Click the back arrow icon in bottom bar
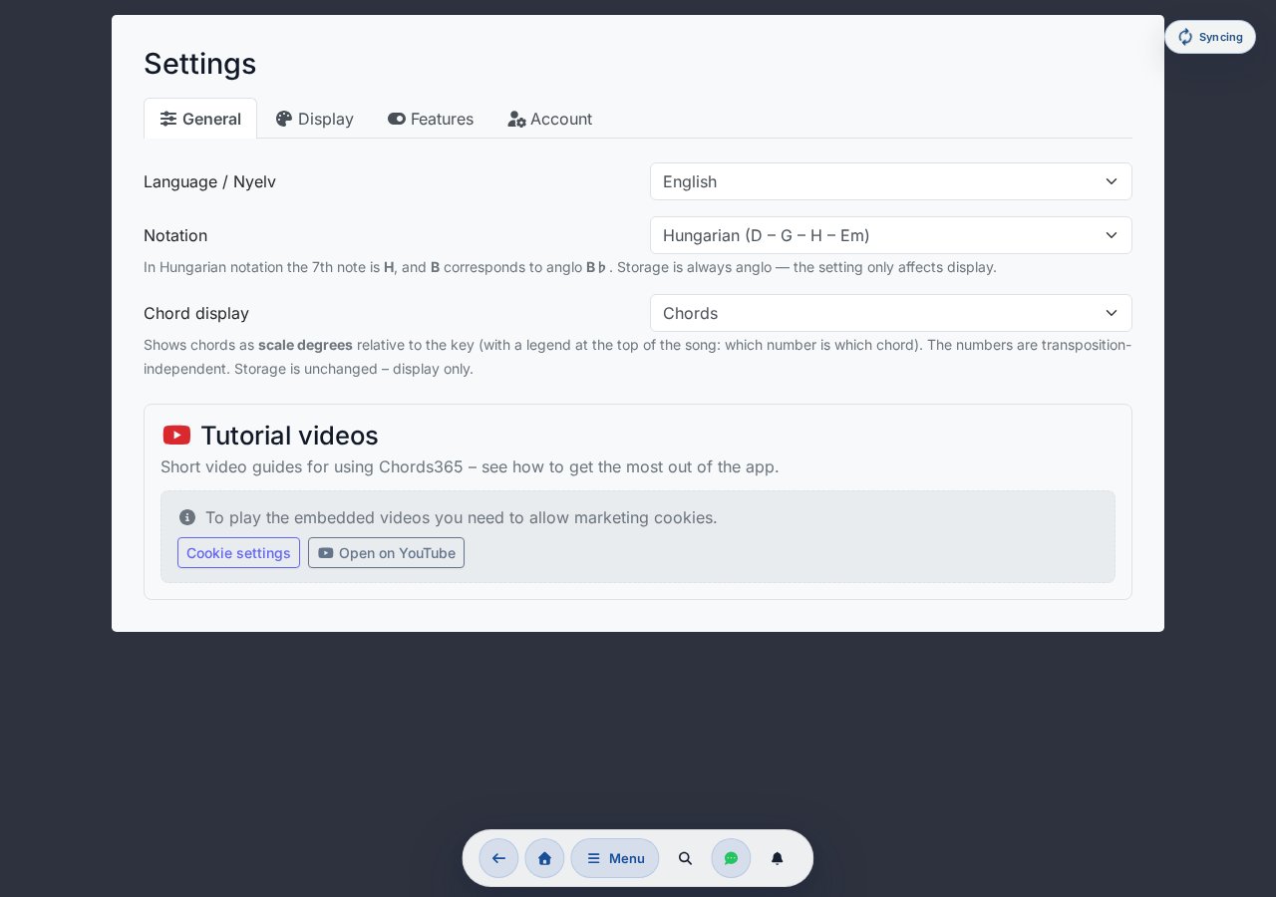This screenshot has width=1276, height=897. (498, 858)
